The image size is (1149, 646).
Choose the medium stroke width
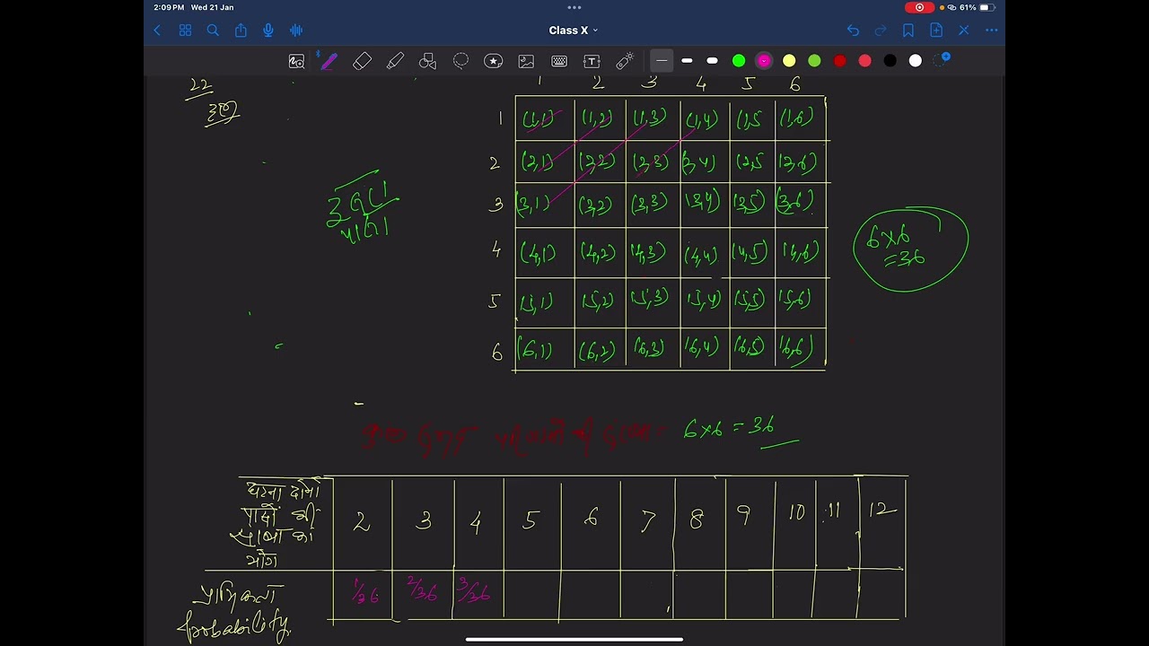[x=687, y=61]
